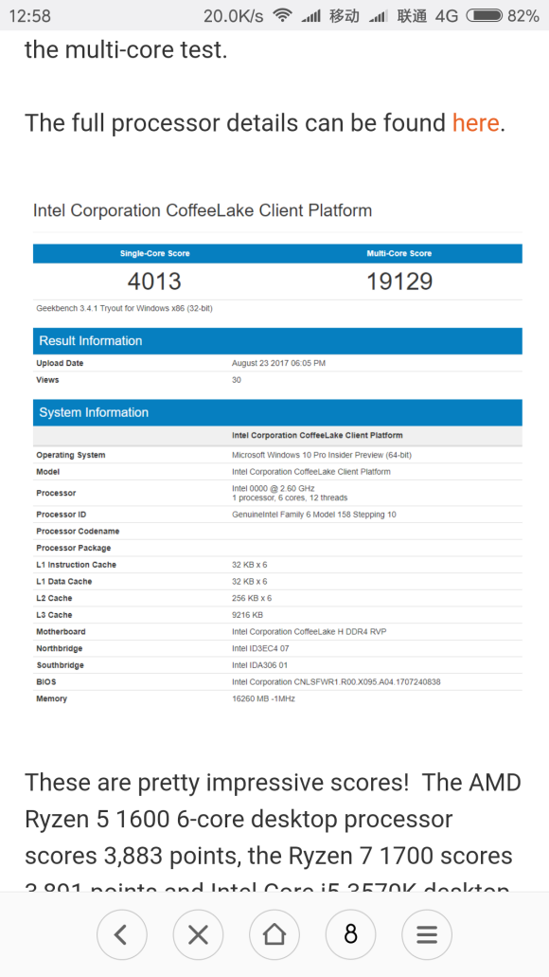Tap the L1 Data Cache row label
Viewport: 549px width, 977px height.
63,581
